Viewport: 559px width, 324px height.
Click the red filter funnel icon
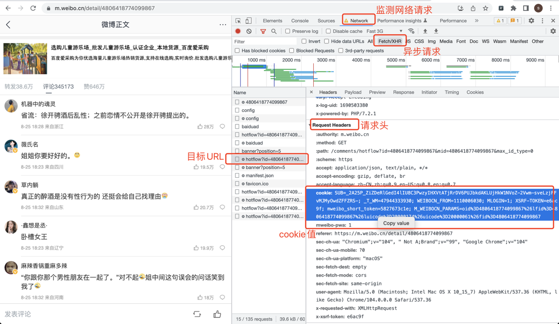(263, 31)
